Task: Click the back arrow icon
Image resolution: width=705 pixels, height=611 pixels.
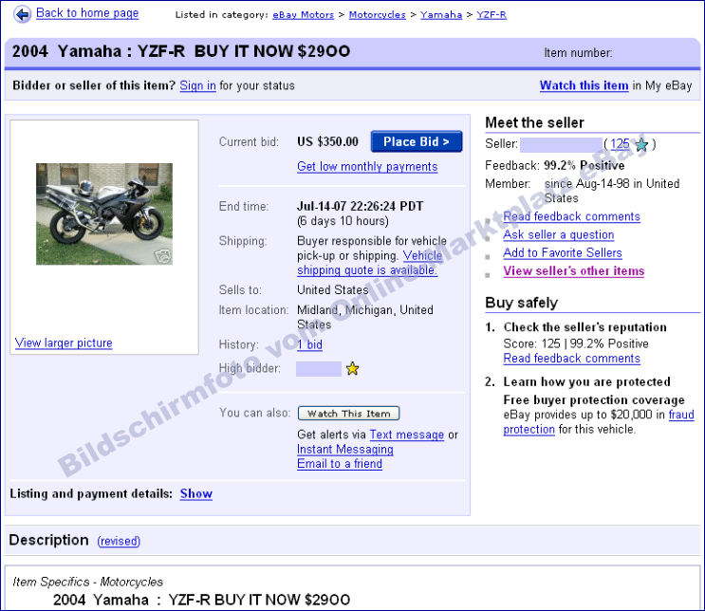Action: (x=22, y=14)
